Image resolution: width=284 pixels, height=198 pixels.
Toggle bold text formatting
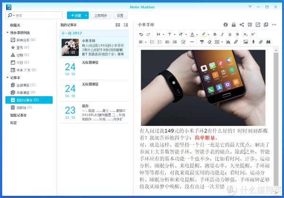[215, 34]
